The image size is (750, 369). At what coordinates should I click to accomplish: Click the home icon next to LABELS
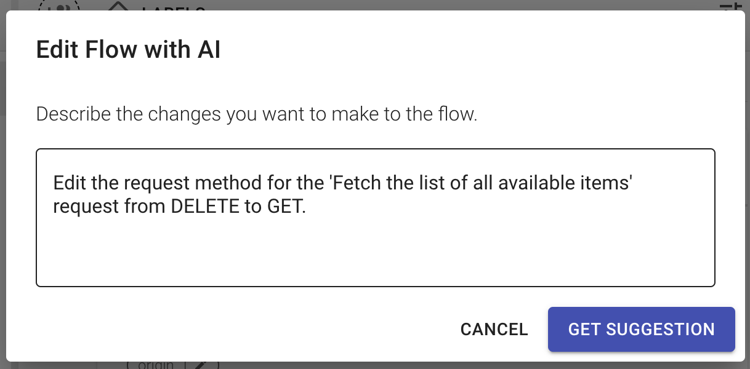coord(119,6)
